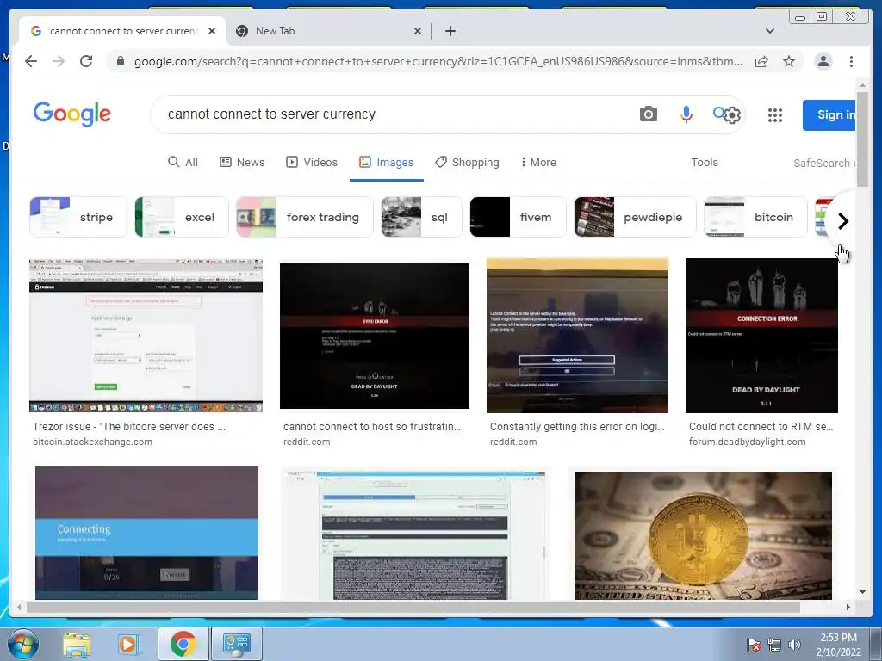The image size is (882, 661).
Task: Share this page icon in address bar
Action: (x=761, y=61)
